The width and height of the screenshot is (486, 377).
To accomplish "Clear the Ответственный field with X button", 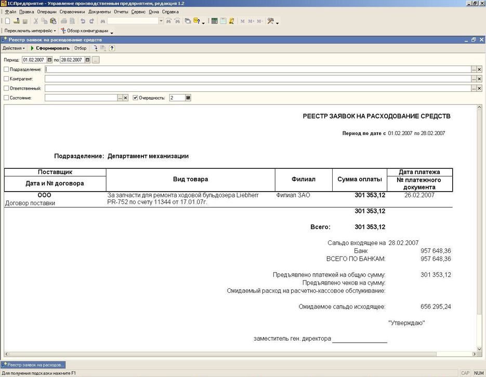I will click(x=479, y=88).
